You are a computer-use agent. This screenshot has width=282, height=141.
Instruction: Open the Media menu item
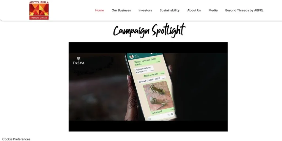pyautogui.click(x=213, y=10)
